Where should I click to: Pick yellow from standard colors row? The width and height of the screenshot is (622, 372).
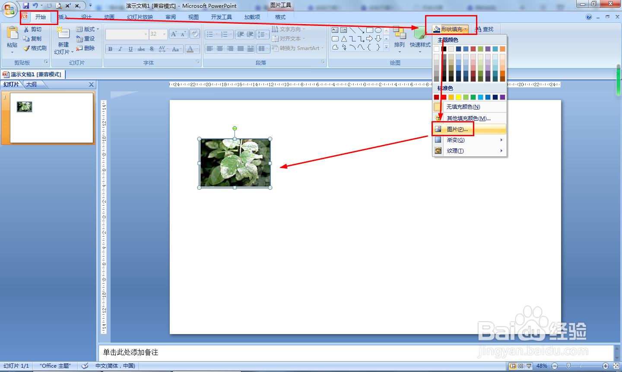tap(458, 97)
